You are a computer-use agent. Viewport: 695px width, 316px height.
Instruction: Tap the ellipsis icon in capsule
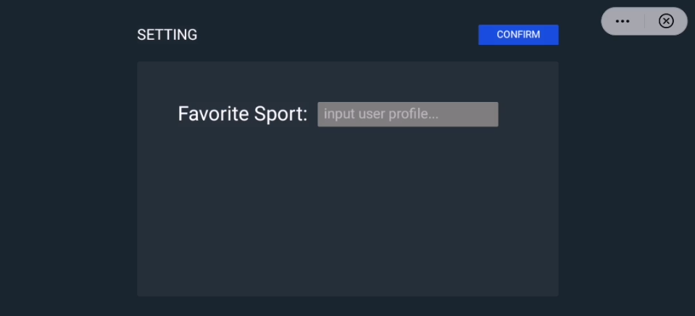point(623,22)
